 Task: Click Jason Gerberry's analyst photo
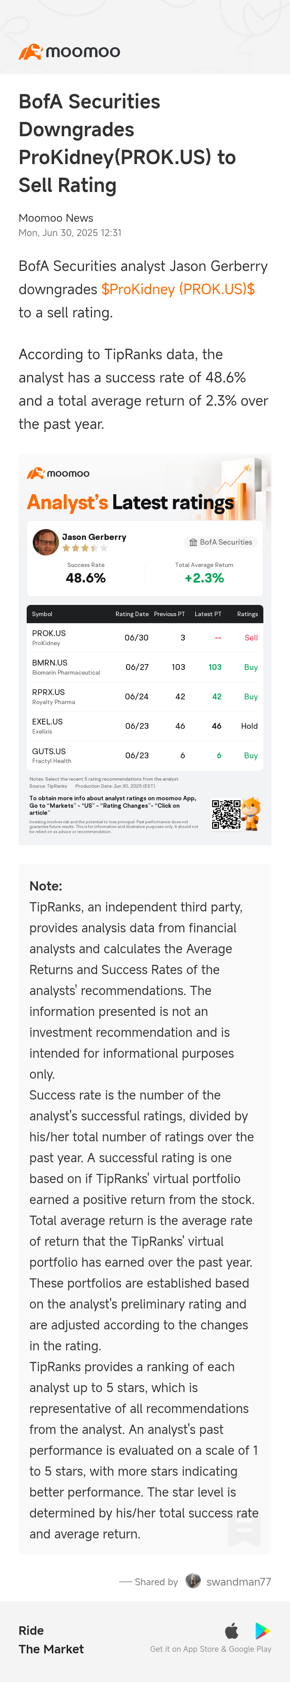[x=46, y=542]
